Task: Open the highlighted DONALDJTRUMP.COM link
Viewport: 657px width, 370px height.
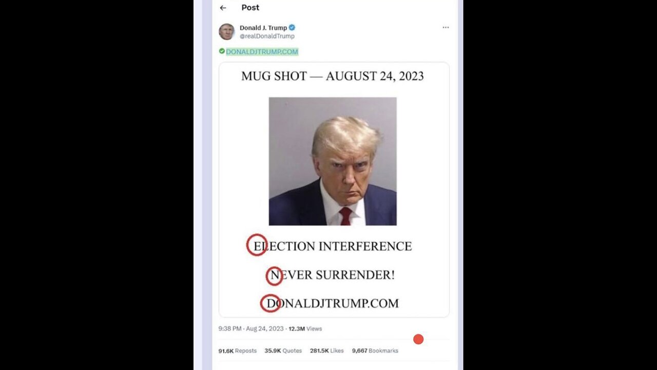Action: 262,52
